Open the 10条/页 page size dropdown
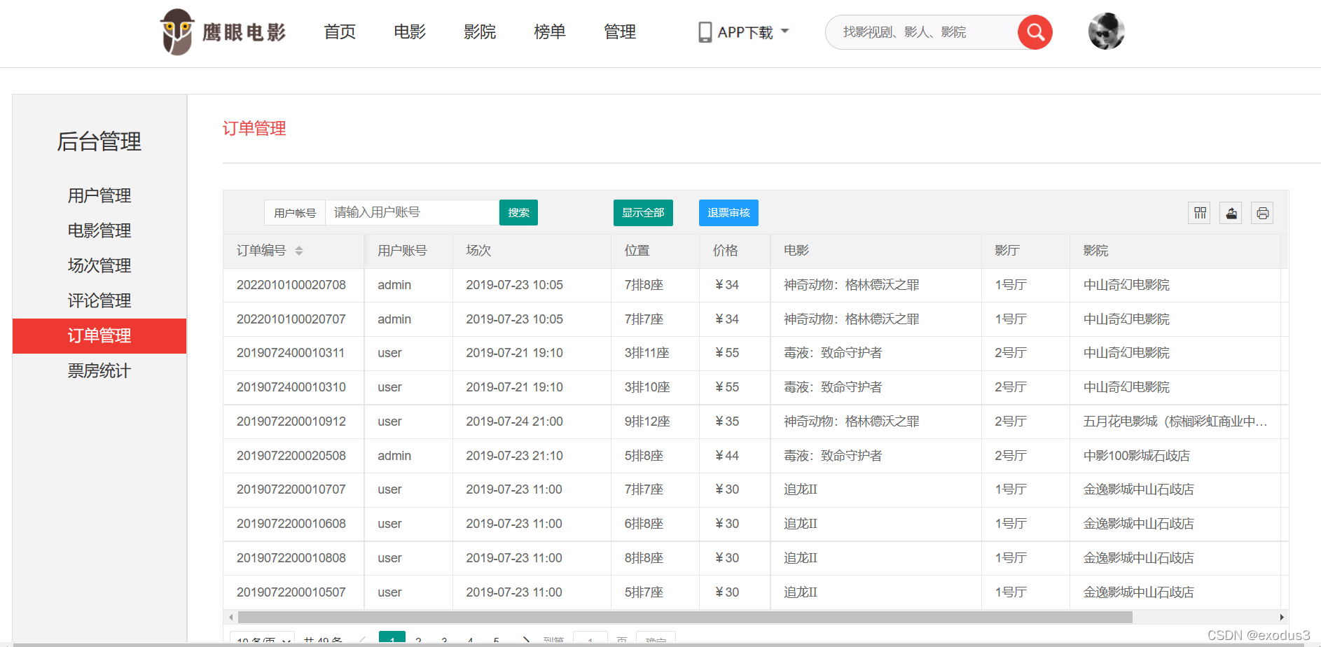Image resolution: width=1321 pixels, height=647 pixels. [x=263, y=639]
